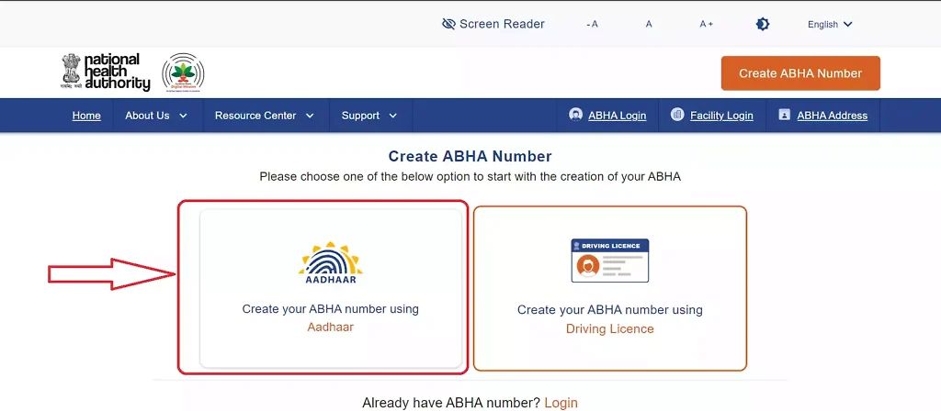Click the Login link below the cards
Viewport: 941px width, 411px height.
point(561,403)
